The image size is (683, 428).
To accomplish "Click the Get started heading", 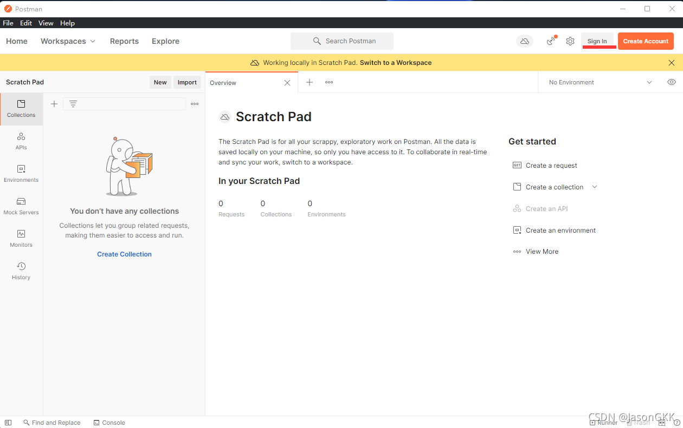I will [532, 142].
